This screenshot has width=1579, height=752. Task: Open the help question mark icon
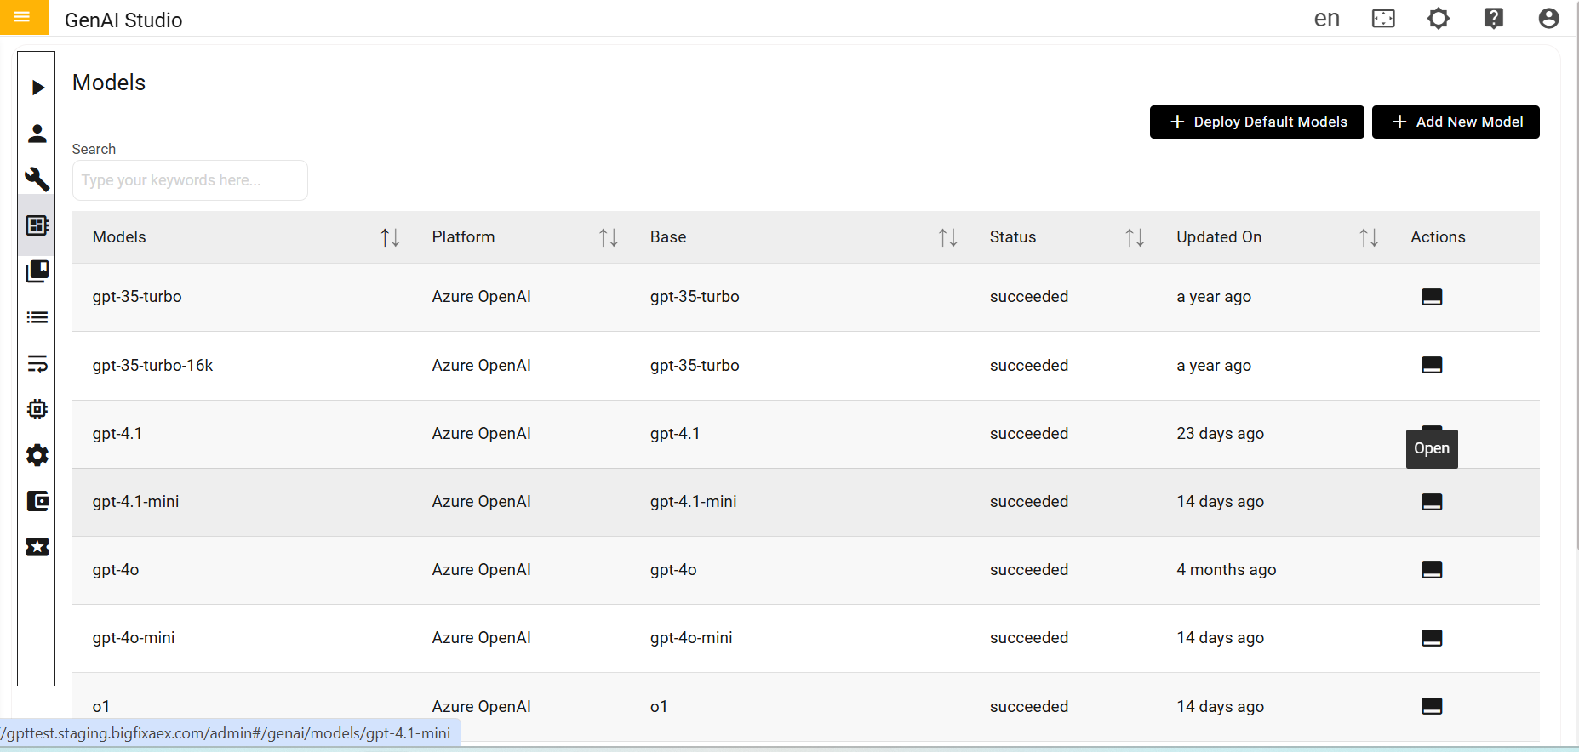[1493, 19]
